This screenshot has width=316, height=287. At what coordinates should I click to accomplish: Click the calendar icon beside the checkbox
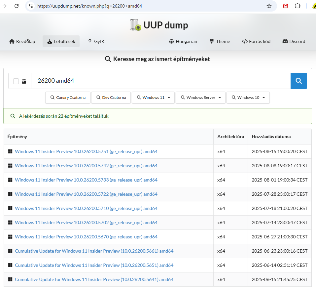coord(24,81)
